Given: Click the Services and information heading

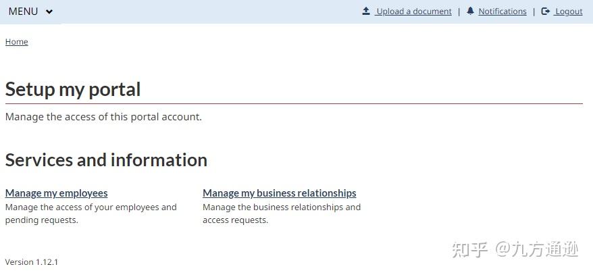Looking at the screenshot, I should tap(106, 160).
